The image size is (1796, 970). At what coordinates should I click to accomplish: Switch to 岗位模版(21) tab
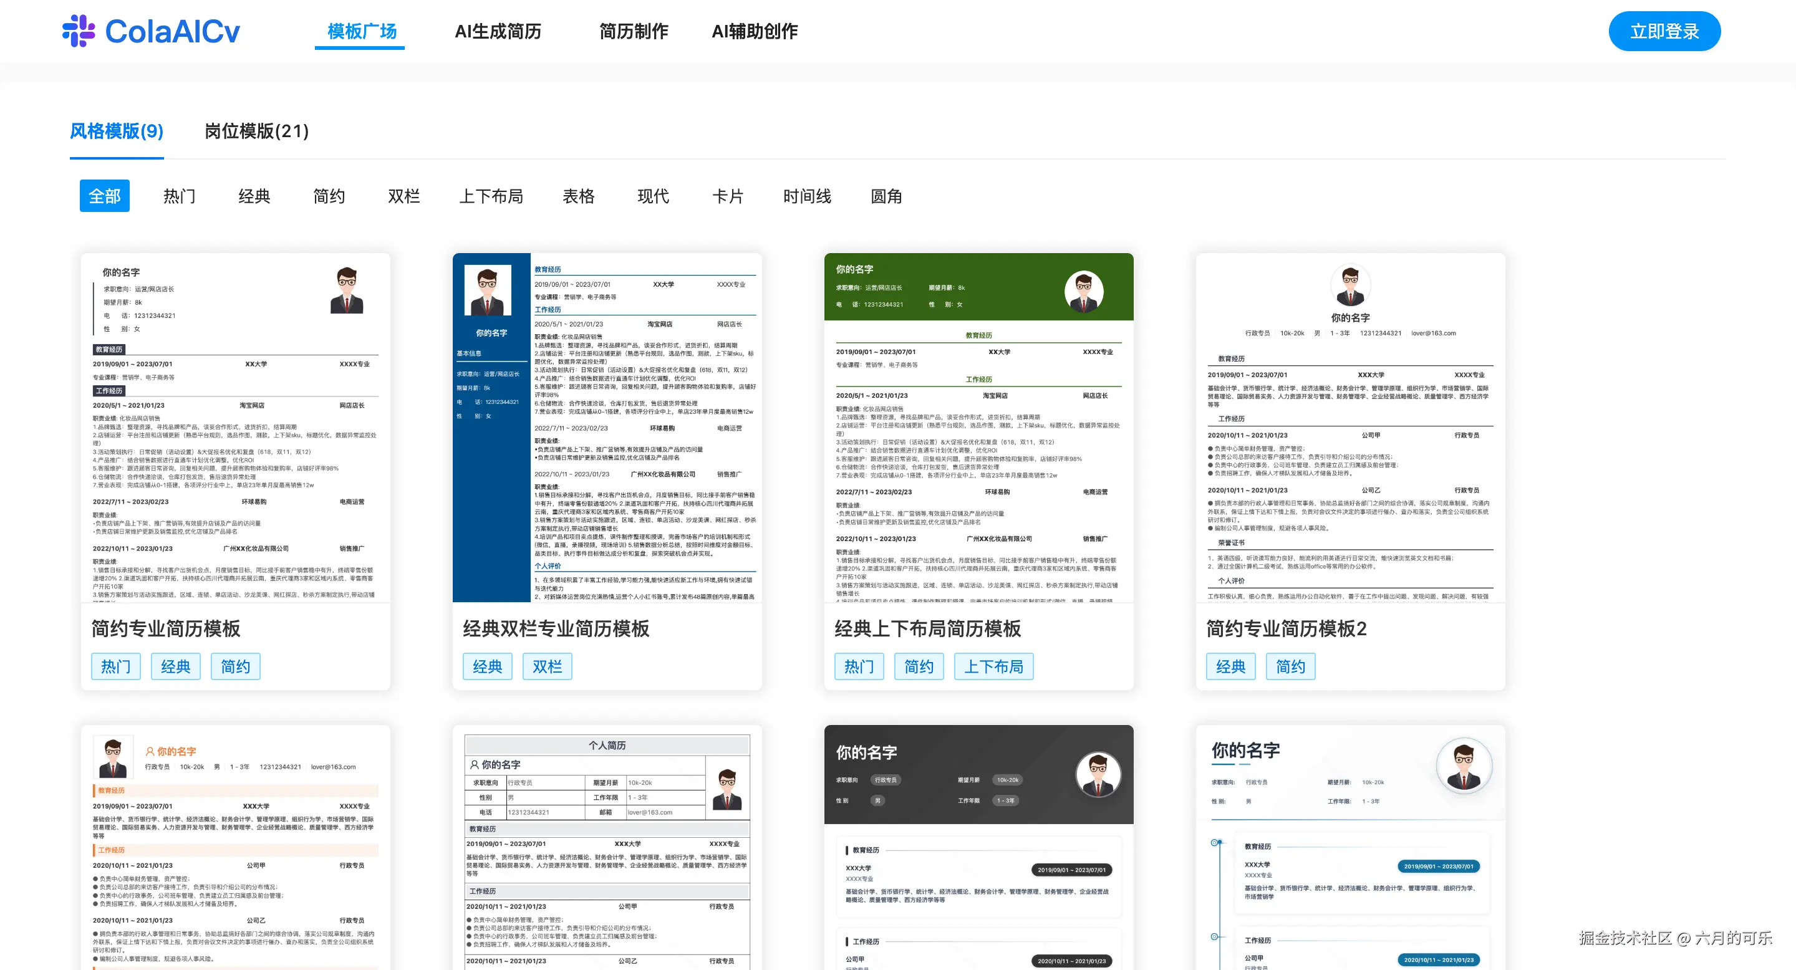(x=255, y=131)
